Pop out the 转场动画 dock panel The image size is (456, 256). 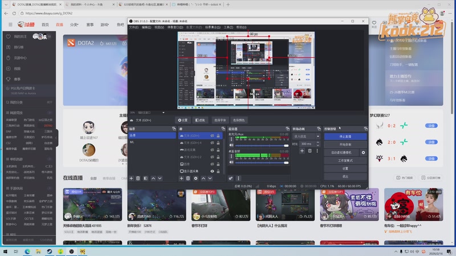pos(319,129)
